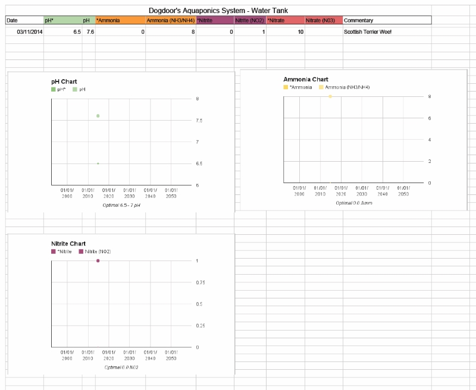
Task: Click the Nitrite Chart title
Action: 68,244
